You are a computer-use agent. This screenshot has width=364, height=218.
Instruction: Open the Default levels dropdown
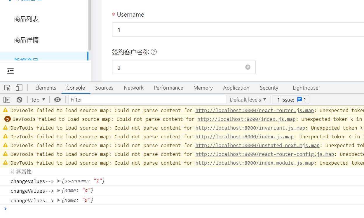coord(248,100)
